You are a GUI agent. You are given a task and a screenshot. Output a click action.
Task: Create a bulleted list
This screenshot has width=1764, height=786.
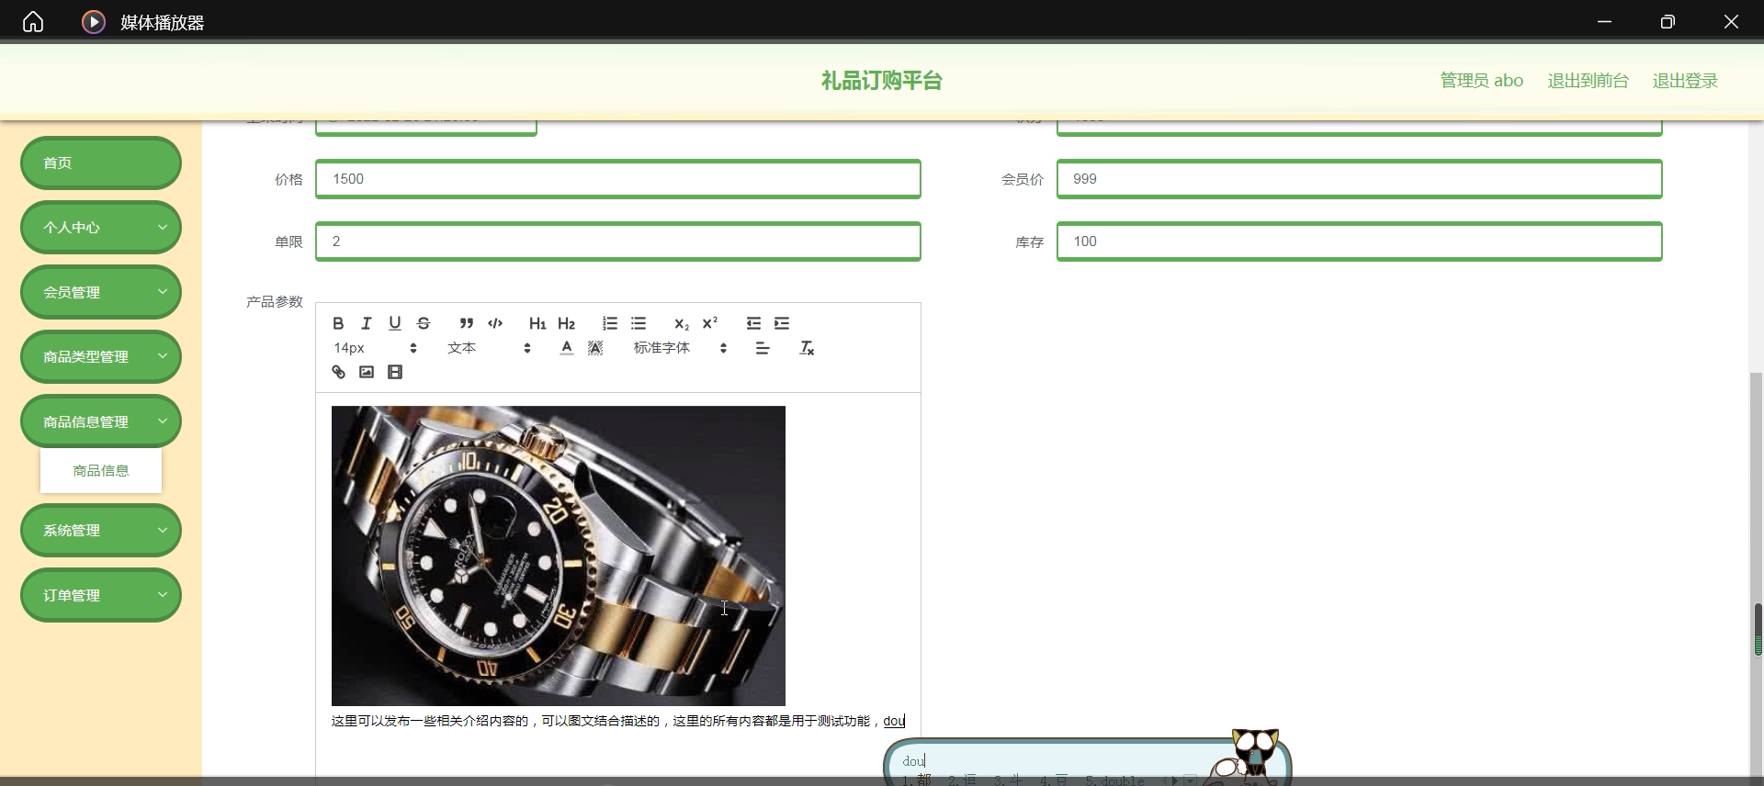pyautogui.click(x=639, y=323)
